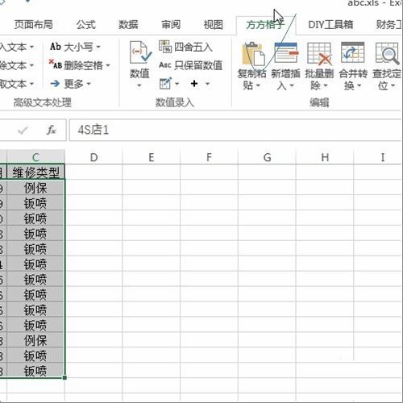This screenshot has height=403, width=403.
Task: Click the 复制粘贴 clipboard icon
Action: point(253,54)
